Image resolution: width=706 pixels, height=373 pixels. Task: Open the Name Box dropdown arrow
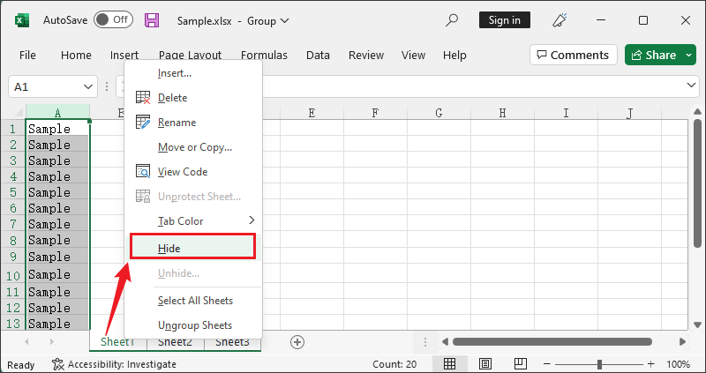88,86
